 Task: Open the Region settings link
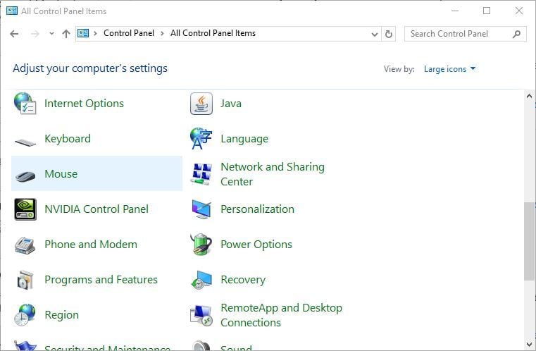pyautogui.click(x=62, y=315)
